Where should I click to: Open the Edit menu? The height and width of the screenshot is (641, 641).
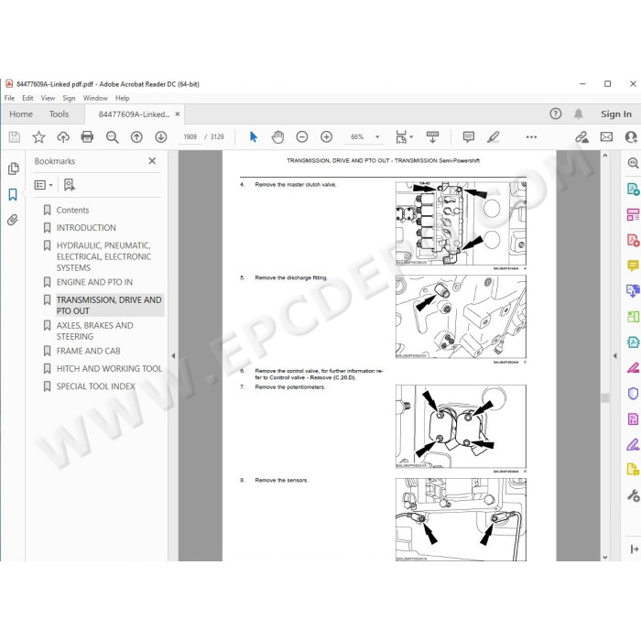pos(27,98)
